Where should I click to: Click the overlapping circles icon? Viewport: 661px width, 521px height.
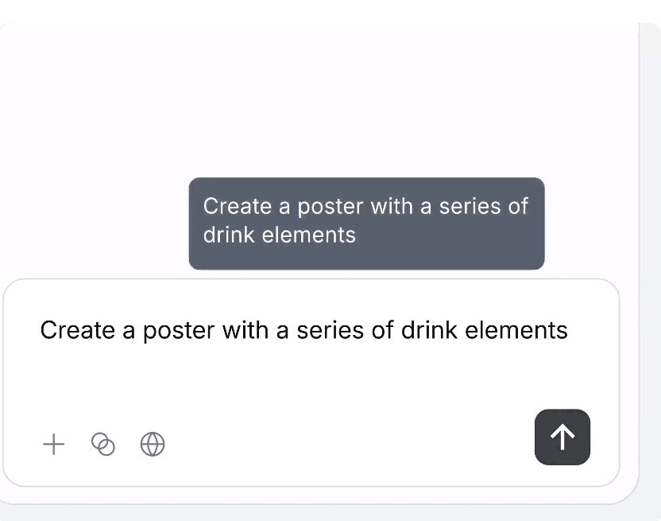point(103,444)
